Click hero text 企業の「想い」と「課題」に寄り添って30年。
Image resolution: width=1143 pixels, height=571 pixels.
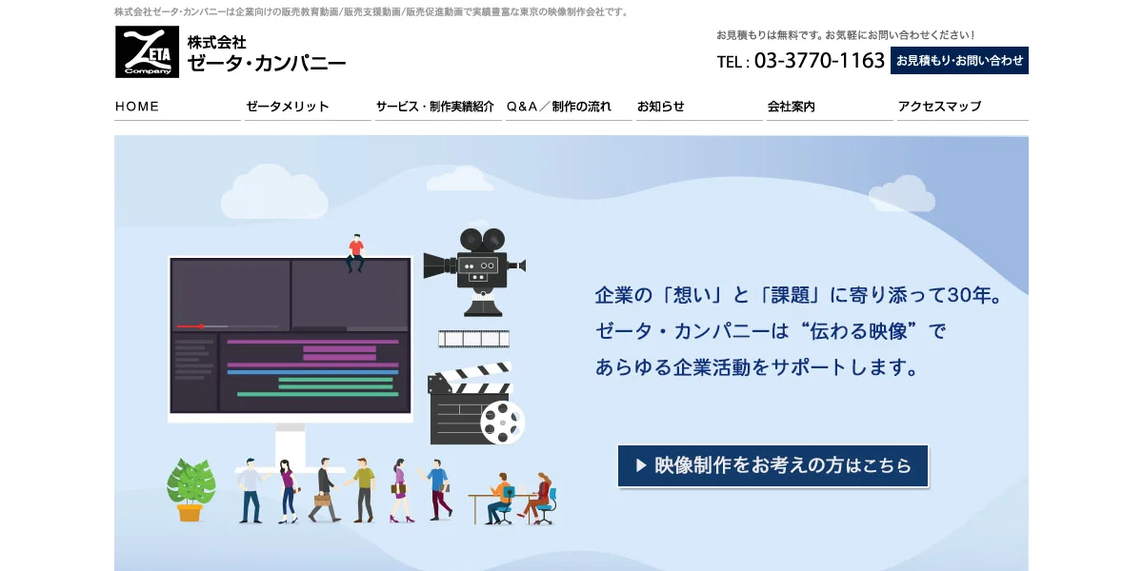coord(799,295)
